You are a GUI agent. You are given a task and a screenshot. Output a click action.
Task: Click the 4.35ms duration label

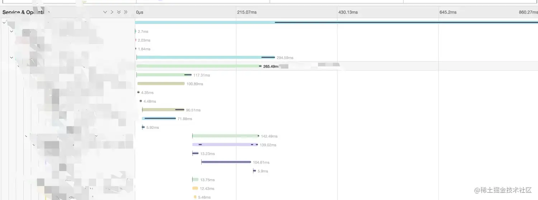(x=147, y=93)
